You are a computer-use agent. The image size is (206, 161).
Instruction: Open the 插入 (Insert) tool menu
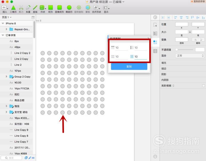[4, 9]
